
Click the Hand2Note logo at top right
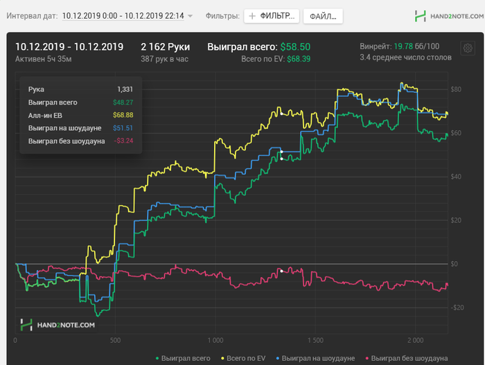[449, 16]
